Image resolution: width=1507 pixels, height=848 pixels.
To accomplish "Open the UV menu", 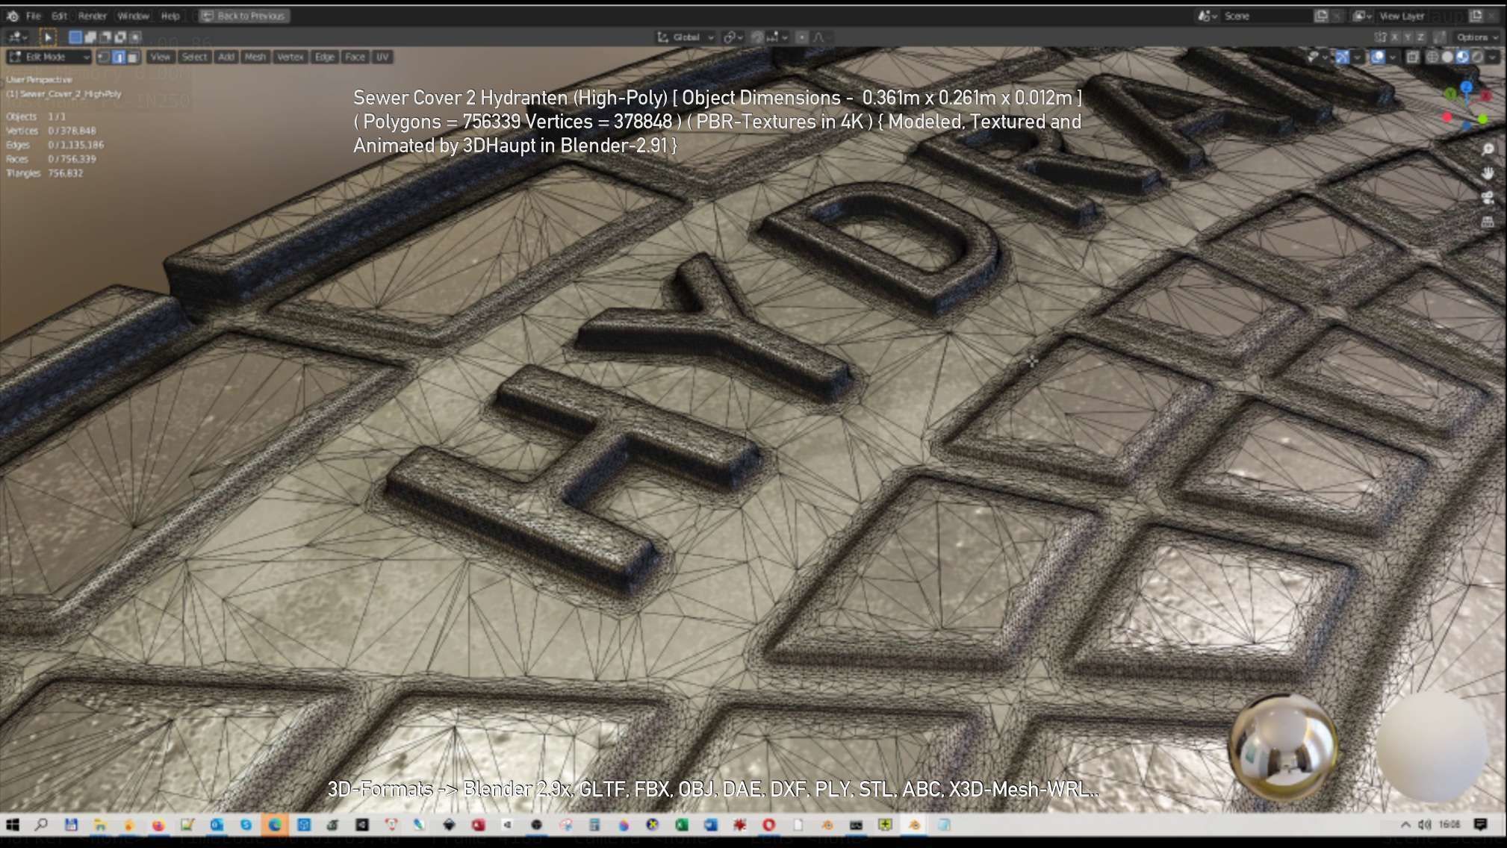I will 382,57.
